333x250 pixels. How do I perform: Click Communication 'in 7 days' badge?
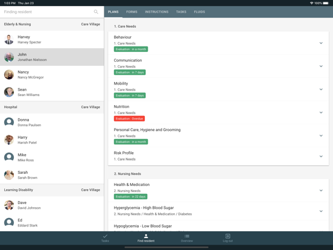click(x=130, y=72)
